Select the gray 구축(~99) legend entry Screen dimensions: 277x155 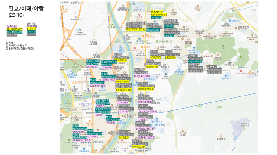click(12, 35)
